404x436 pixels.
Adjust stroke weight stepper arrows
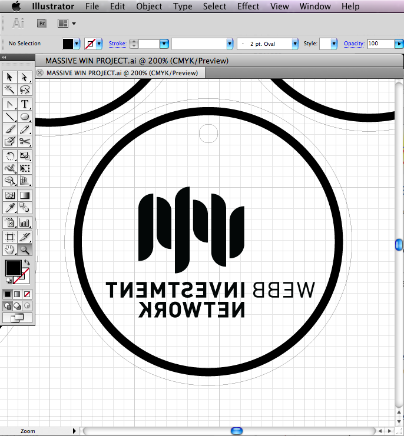point(134,44)
